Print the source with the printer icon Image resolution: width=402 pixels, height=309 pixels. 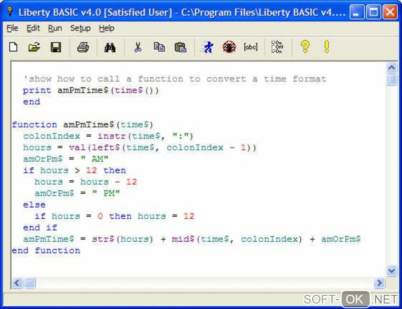[x=83, y=47]
